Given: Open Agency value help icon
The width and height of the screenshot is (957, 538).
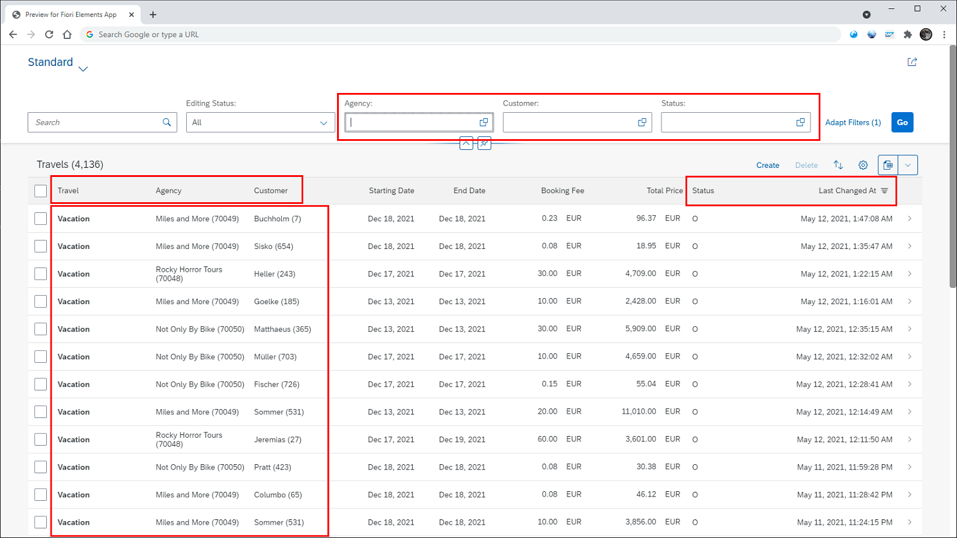Looking at the screenshot, I should [x=484, y=122].
